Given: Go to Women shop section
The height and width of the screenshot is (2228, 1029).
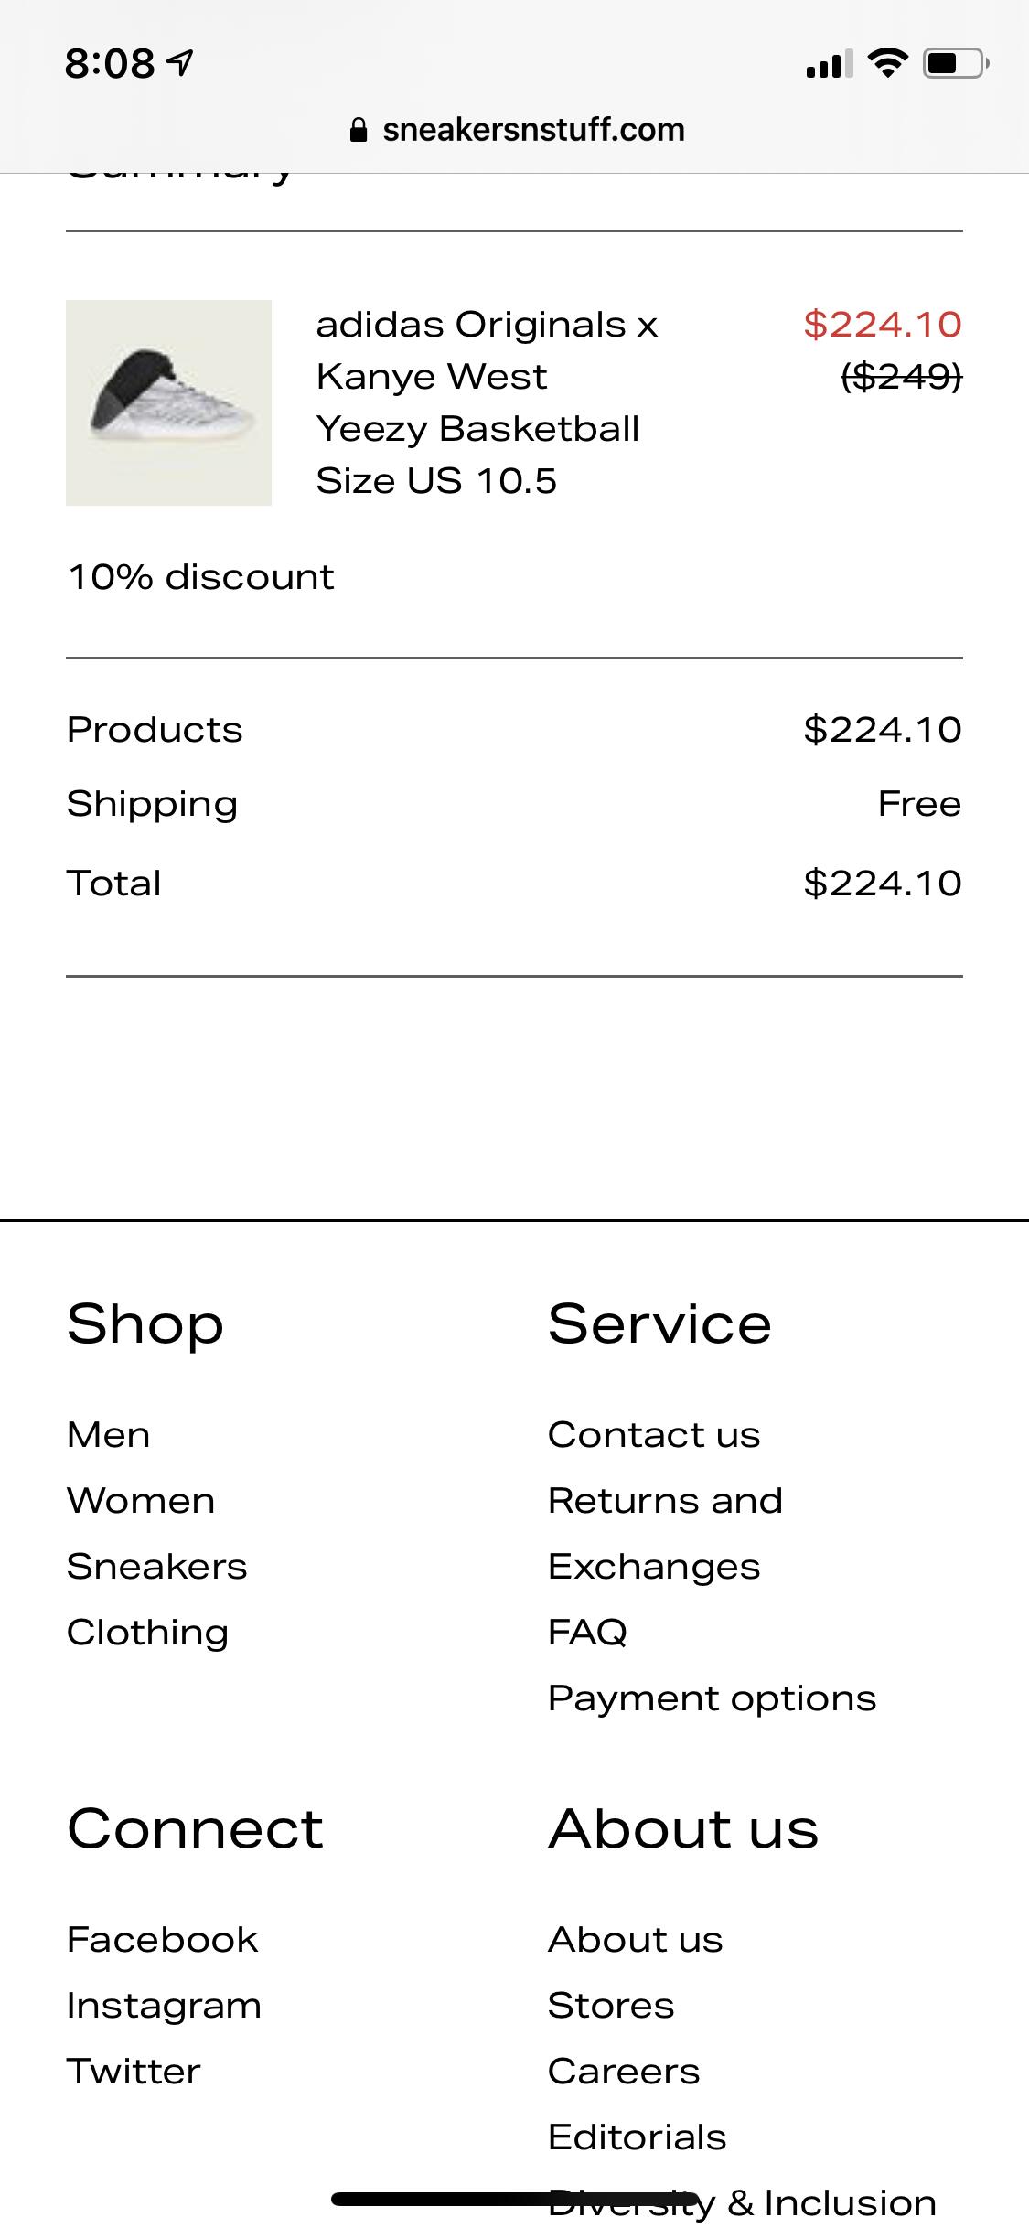Looking at the screenshot, I should [141, 1501].
